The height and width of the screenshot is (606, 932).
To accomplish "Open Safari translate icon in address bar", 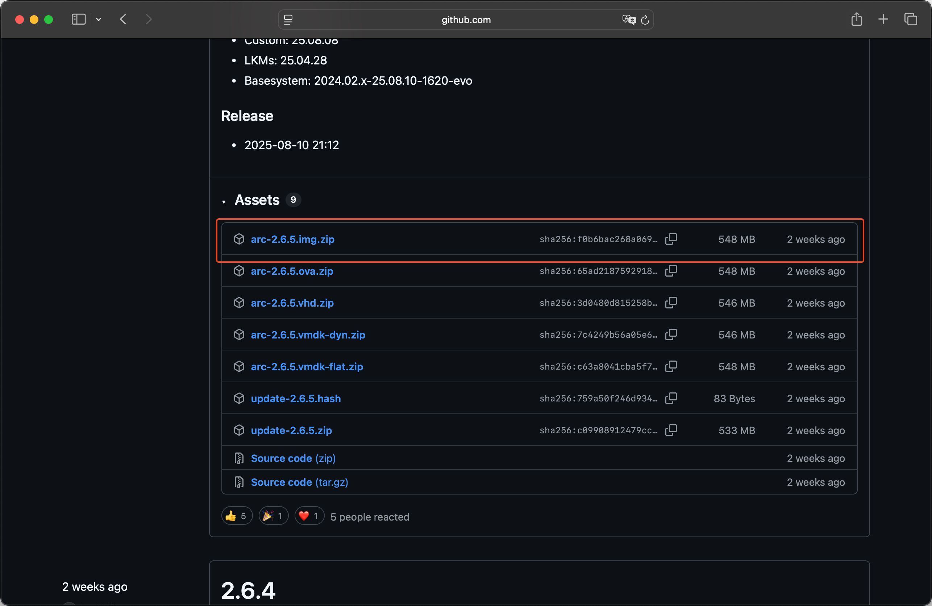I will (628, 20).
